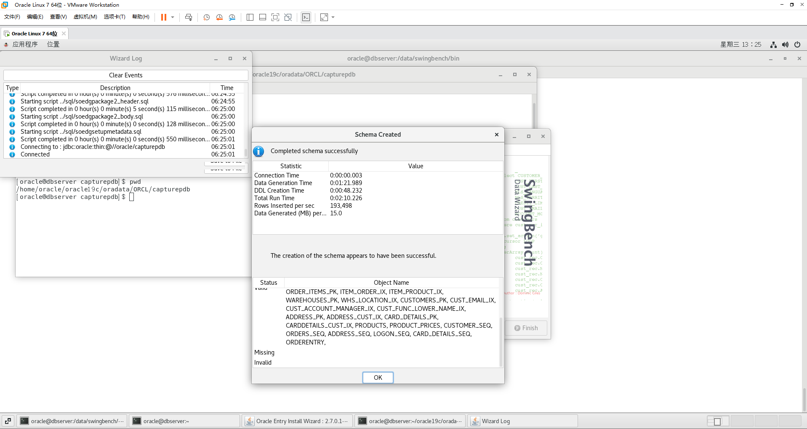
Task: Click the stretch guest display icon
Action: [x=324, y=17]
